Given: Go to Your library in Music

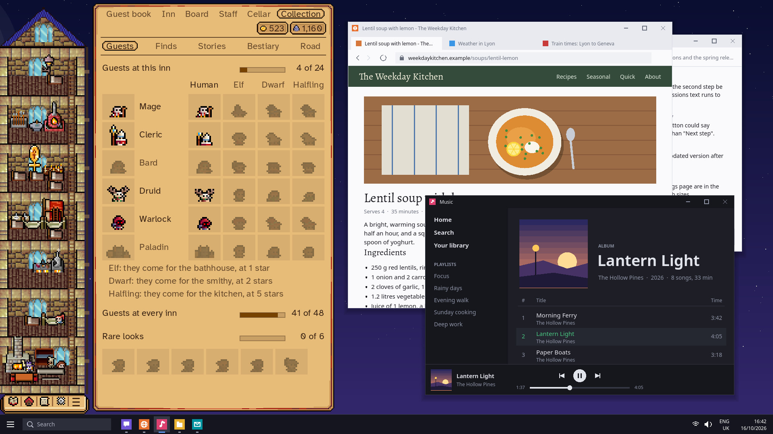Looking at the screenshot, I should tap(451, 246).
